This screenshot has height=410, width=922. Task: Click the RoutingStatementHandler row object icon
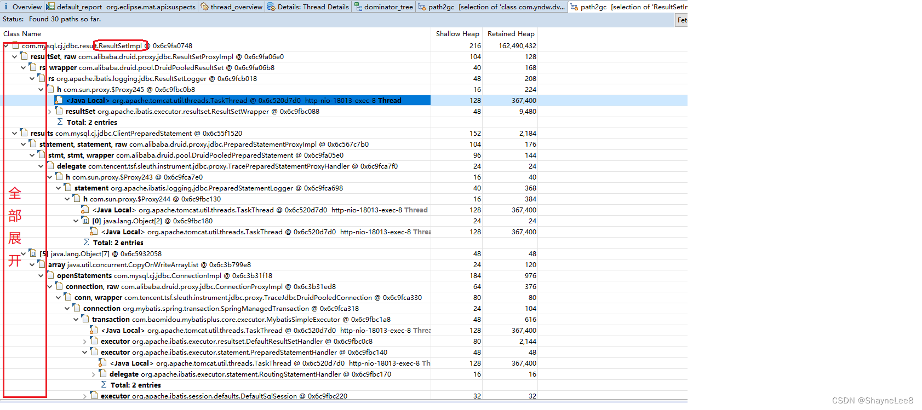pos(103,374)
